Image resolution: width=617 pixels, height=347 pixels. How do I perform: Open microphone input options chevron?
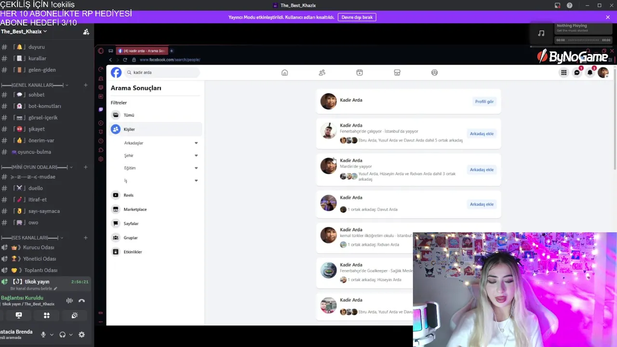52,335
